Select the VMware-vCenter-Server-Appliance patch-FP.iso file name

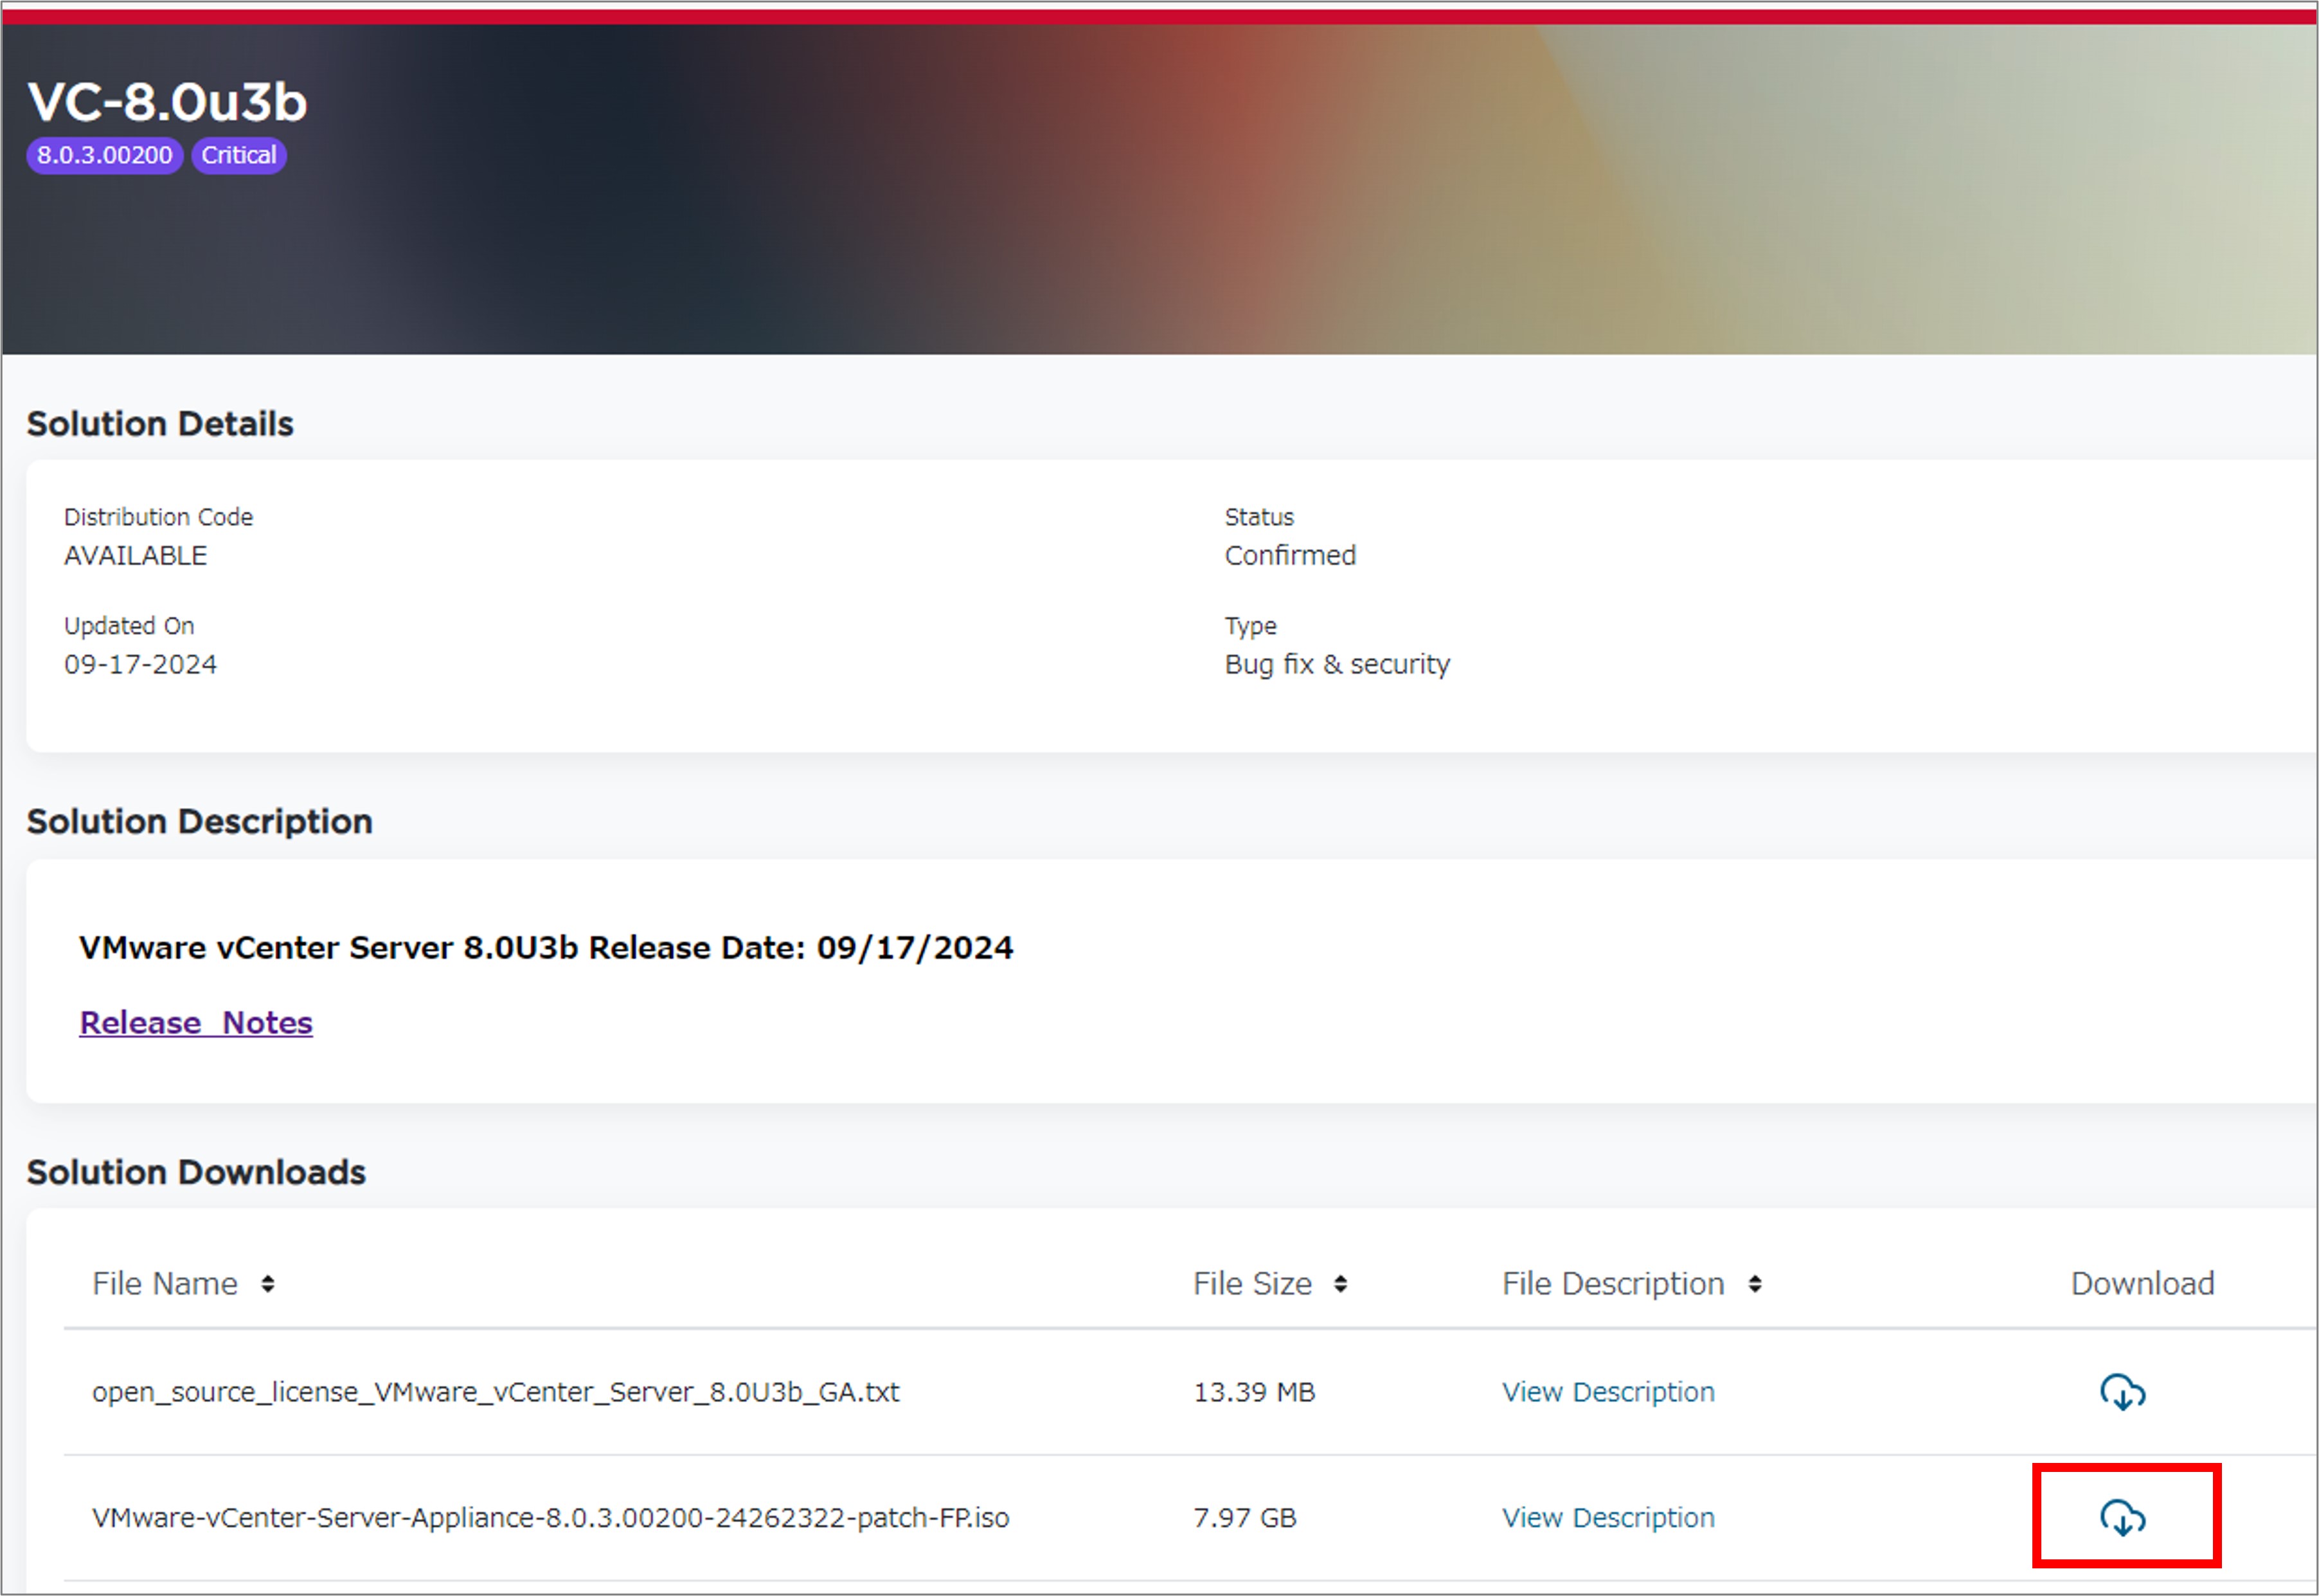tap(551, 1518)
